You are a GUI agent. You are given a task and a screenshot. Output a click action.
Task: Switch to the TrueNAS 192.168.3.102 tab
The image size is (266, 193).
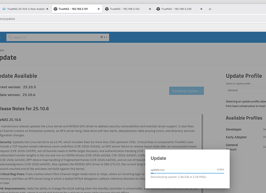tap(128, 9)
